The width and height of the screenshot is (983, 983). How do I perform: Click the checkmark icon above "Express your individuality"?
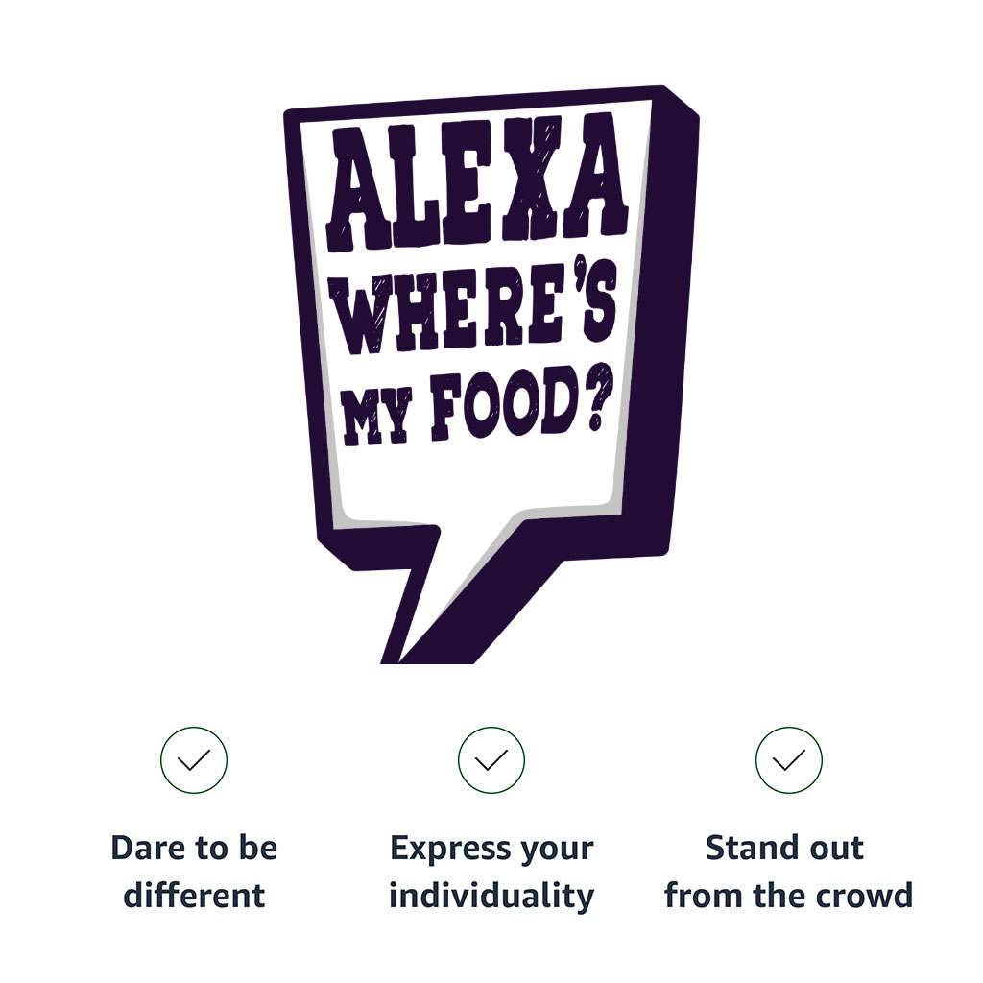point(491,760)
